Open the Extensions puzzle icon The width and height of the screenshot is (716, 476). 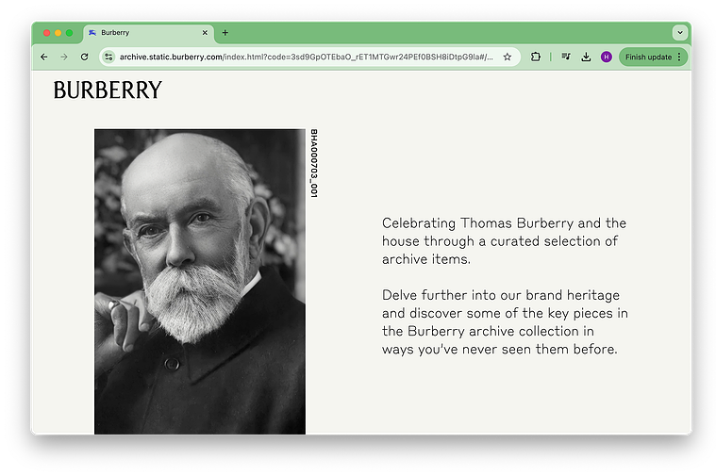click(536, 57)
